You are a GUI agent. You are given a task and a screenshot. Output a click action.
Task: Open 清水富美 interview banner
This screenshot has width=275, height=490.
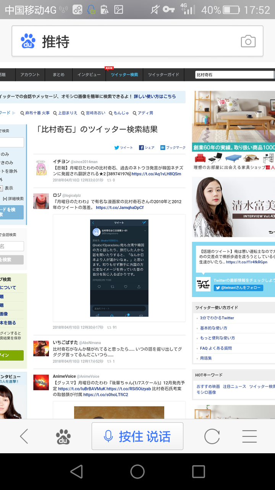pyautogui.click(x=233, y=207)
